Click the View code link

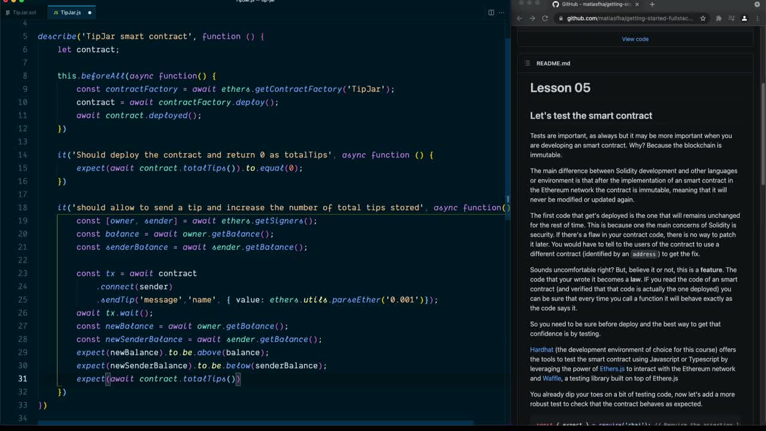[635, 39]
